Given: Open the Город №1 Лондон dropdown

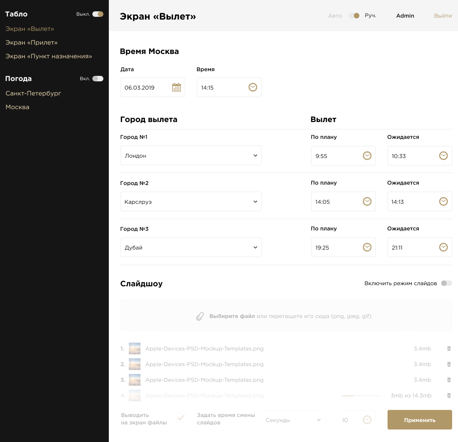Looking at the screenshot, I should (x=191, y=156).
